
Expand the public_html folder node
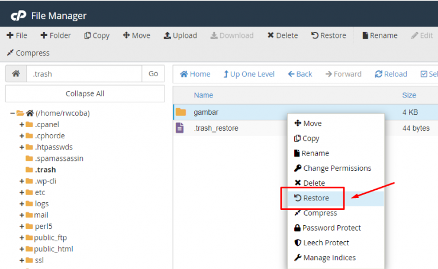pyautogui.click(x=22, y=249)
